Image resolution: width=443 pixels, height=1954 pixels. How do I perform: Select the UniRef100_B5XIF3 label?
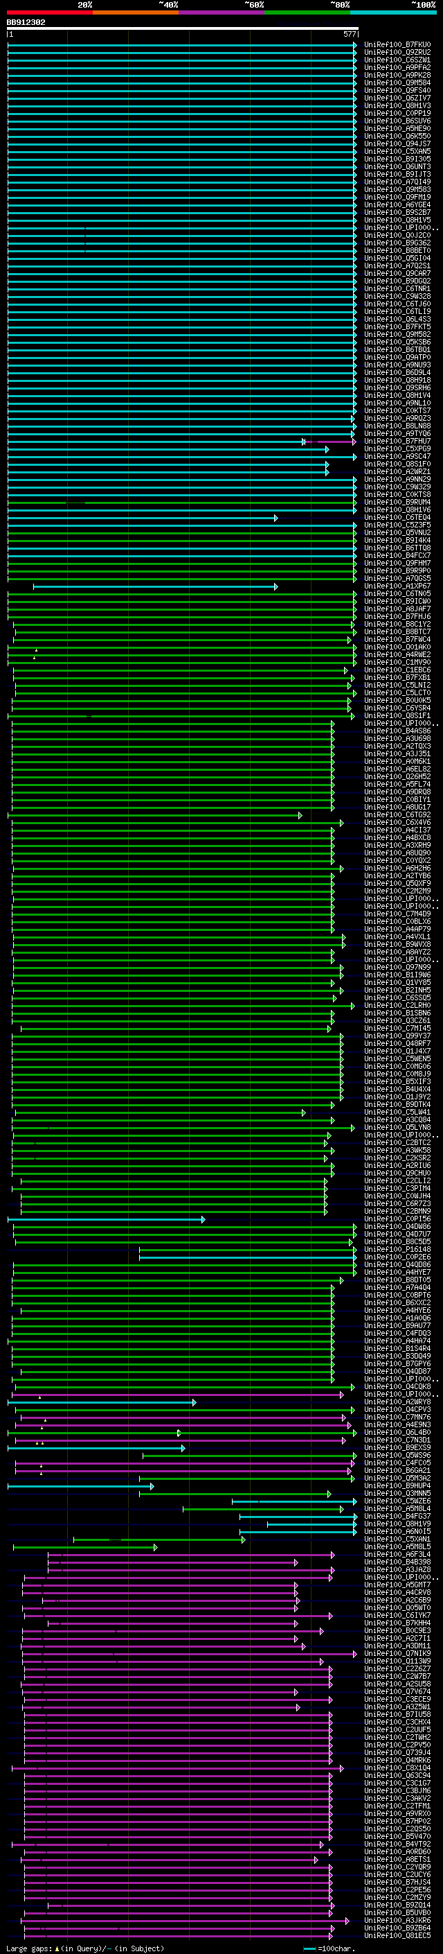(x=397, y=1082)
